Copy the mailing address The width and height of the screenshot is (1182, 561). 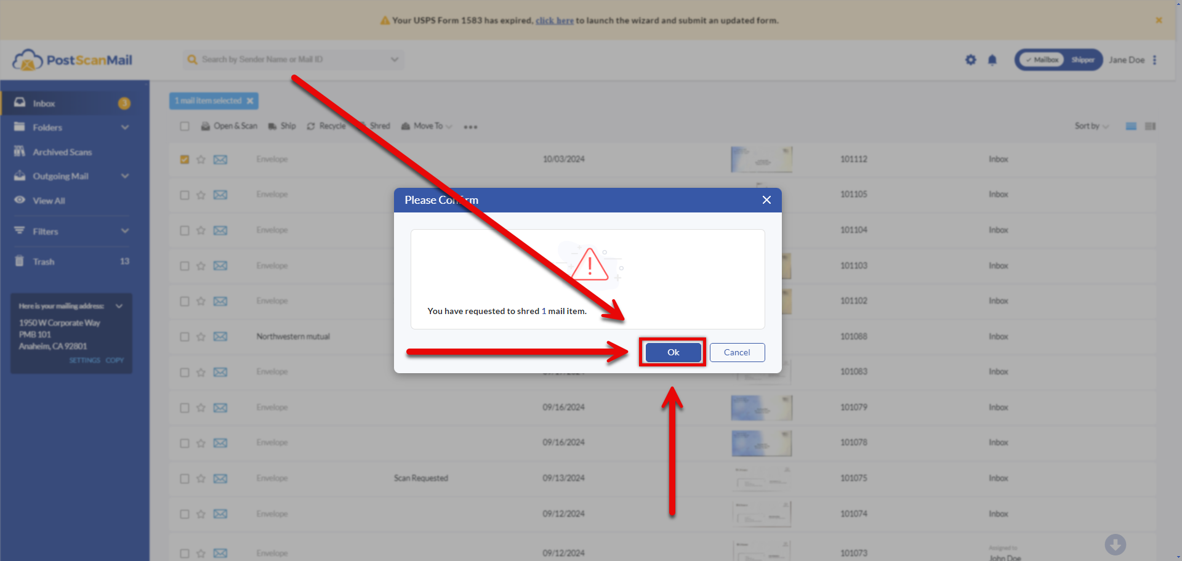tap(115, 360)
